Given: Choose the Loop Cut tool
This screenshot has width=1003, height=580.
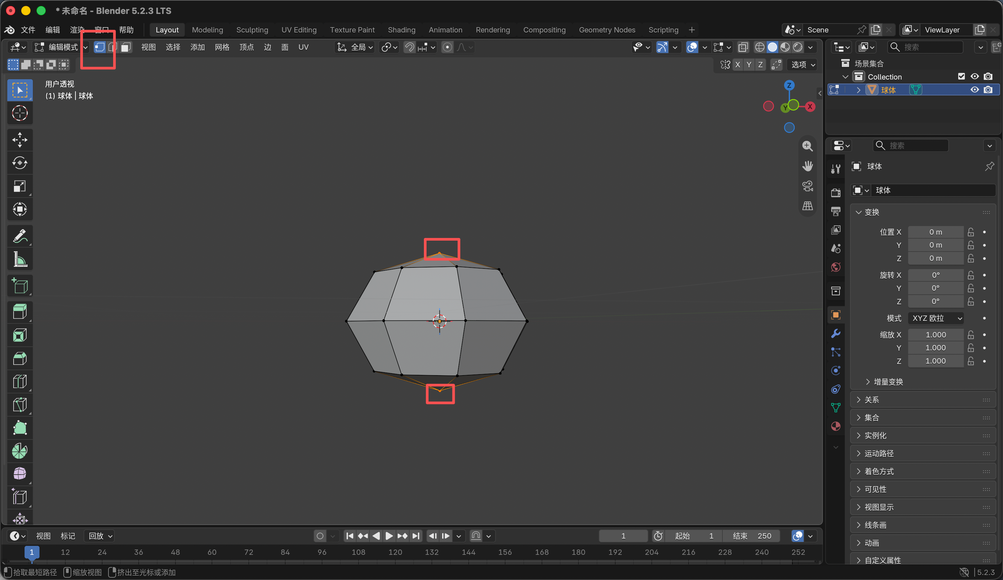Looking at the screenshot, I should click(20, 381).
